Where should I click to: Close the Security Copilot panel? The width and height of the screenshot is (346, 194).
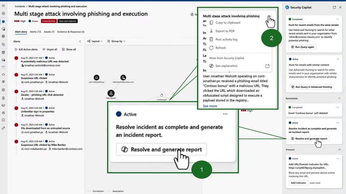coord(340,7)
